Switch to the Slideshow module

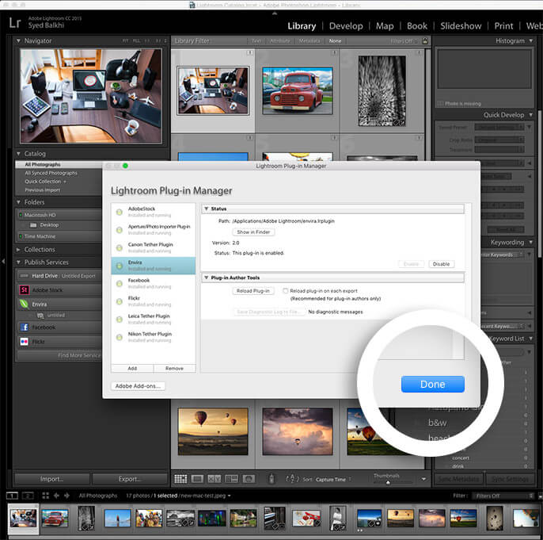click(x=461, y=26)
